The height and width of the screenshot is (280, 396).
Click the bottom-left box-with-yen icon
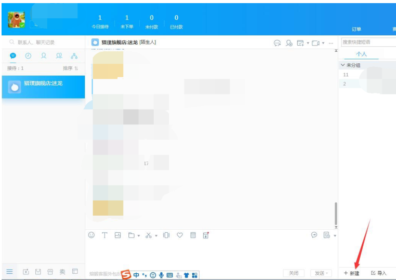(x=26, y=271)
